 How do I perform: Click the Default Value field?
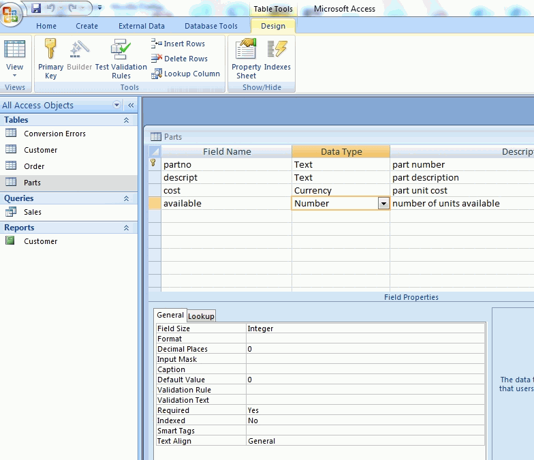[x=365, y=379]
